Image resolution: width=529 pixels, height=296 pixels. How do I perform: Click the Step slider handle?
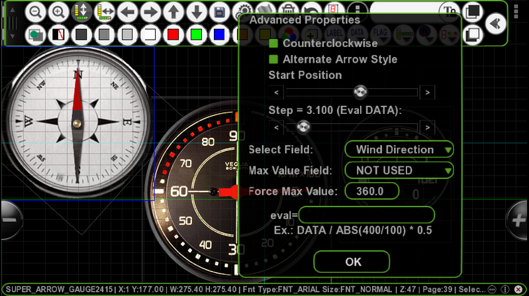[x=303, y=127]
